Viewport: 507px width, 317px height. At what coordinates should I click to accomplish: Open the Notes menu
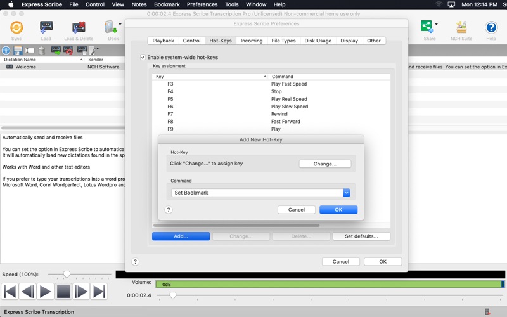click(139, 4)
